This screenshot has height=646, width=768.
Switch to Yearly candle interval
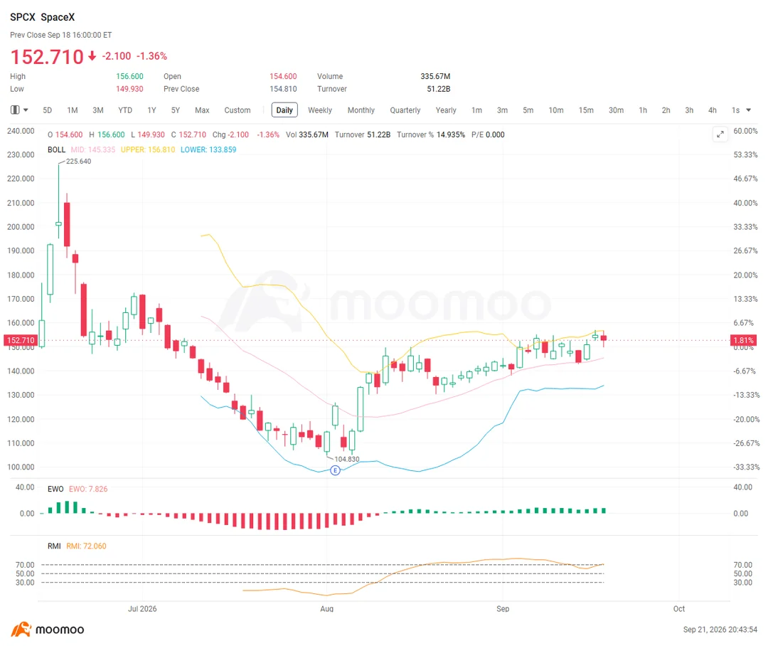click(x=446, y=110)
